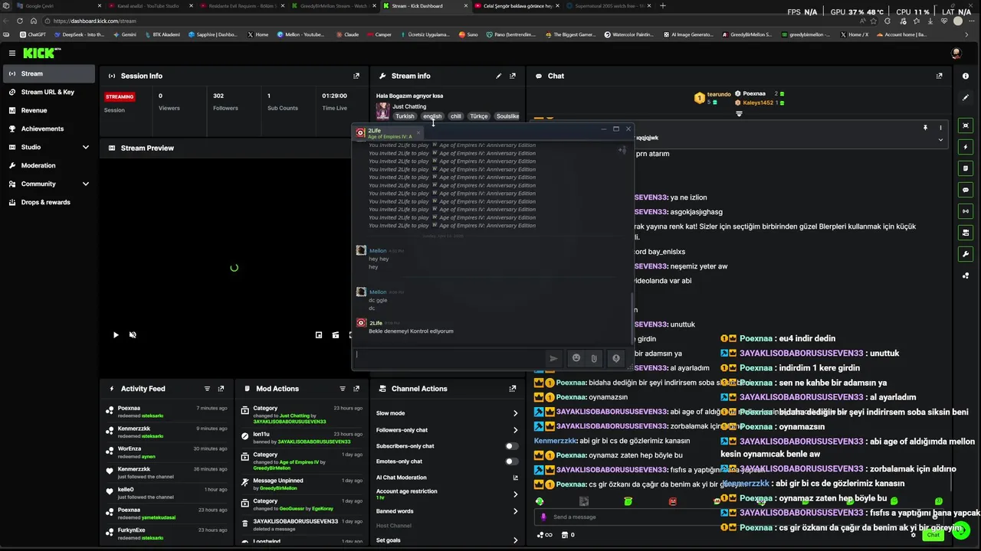Click the pencil edit icon in right sidebar
The height and width of the screenshot is (551, 981).
point(966,98)
